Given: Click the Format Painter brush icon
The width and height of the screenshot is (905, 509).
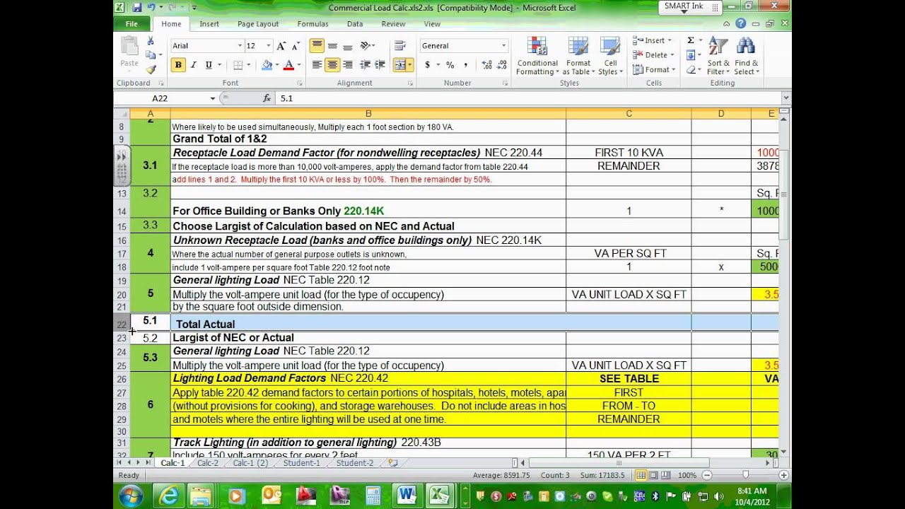Looking at the screenshot, I should [151, 69].
